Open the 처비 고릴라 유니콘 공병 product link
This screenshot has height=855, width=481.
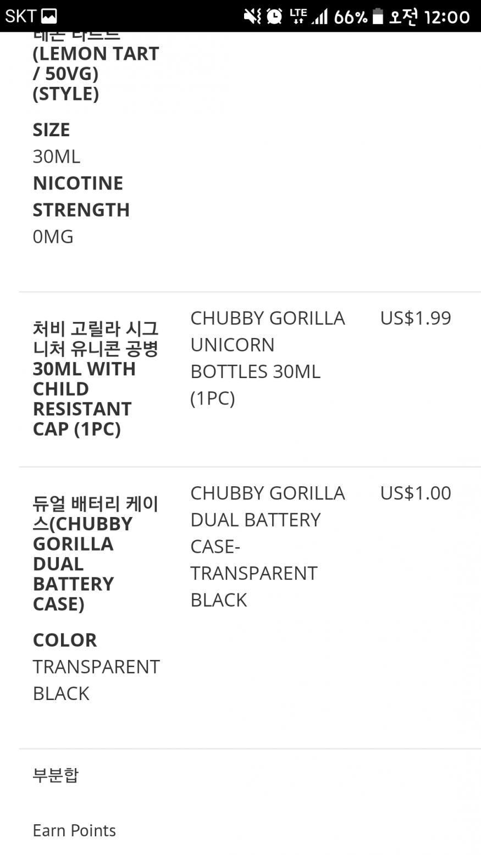click(95, 379)
